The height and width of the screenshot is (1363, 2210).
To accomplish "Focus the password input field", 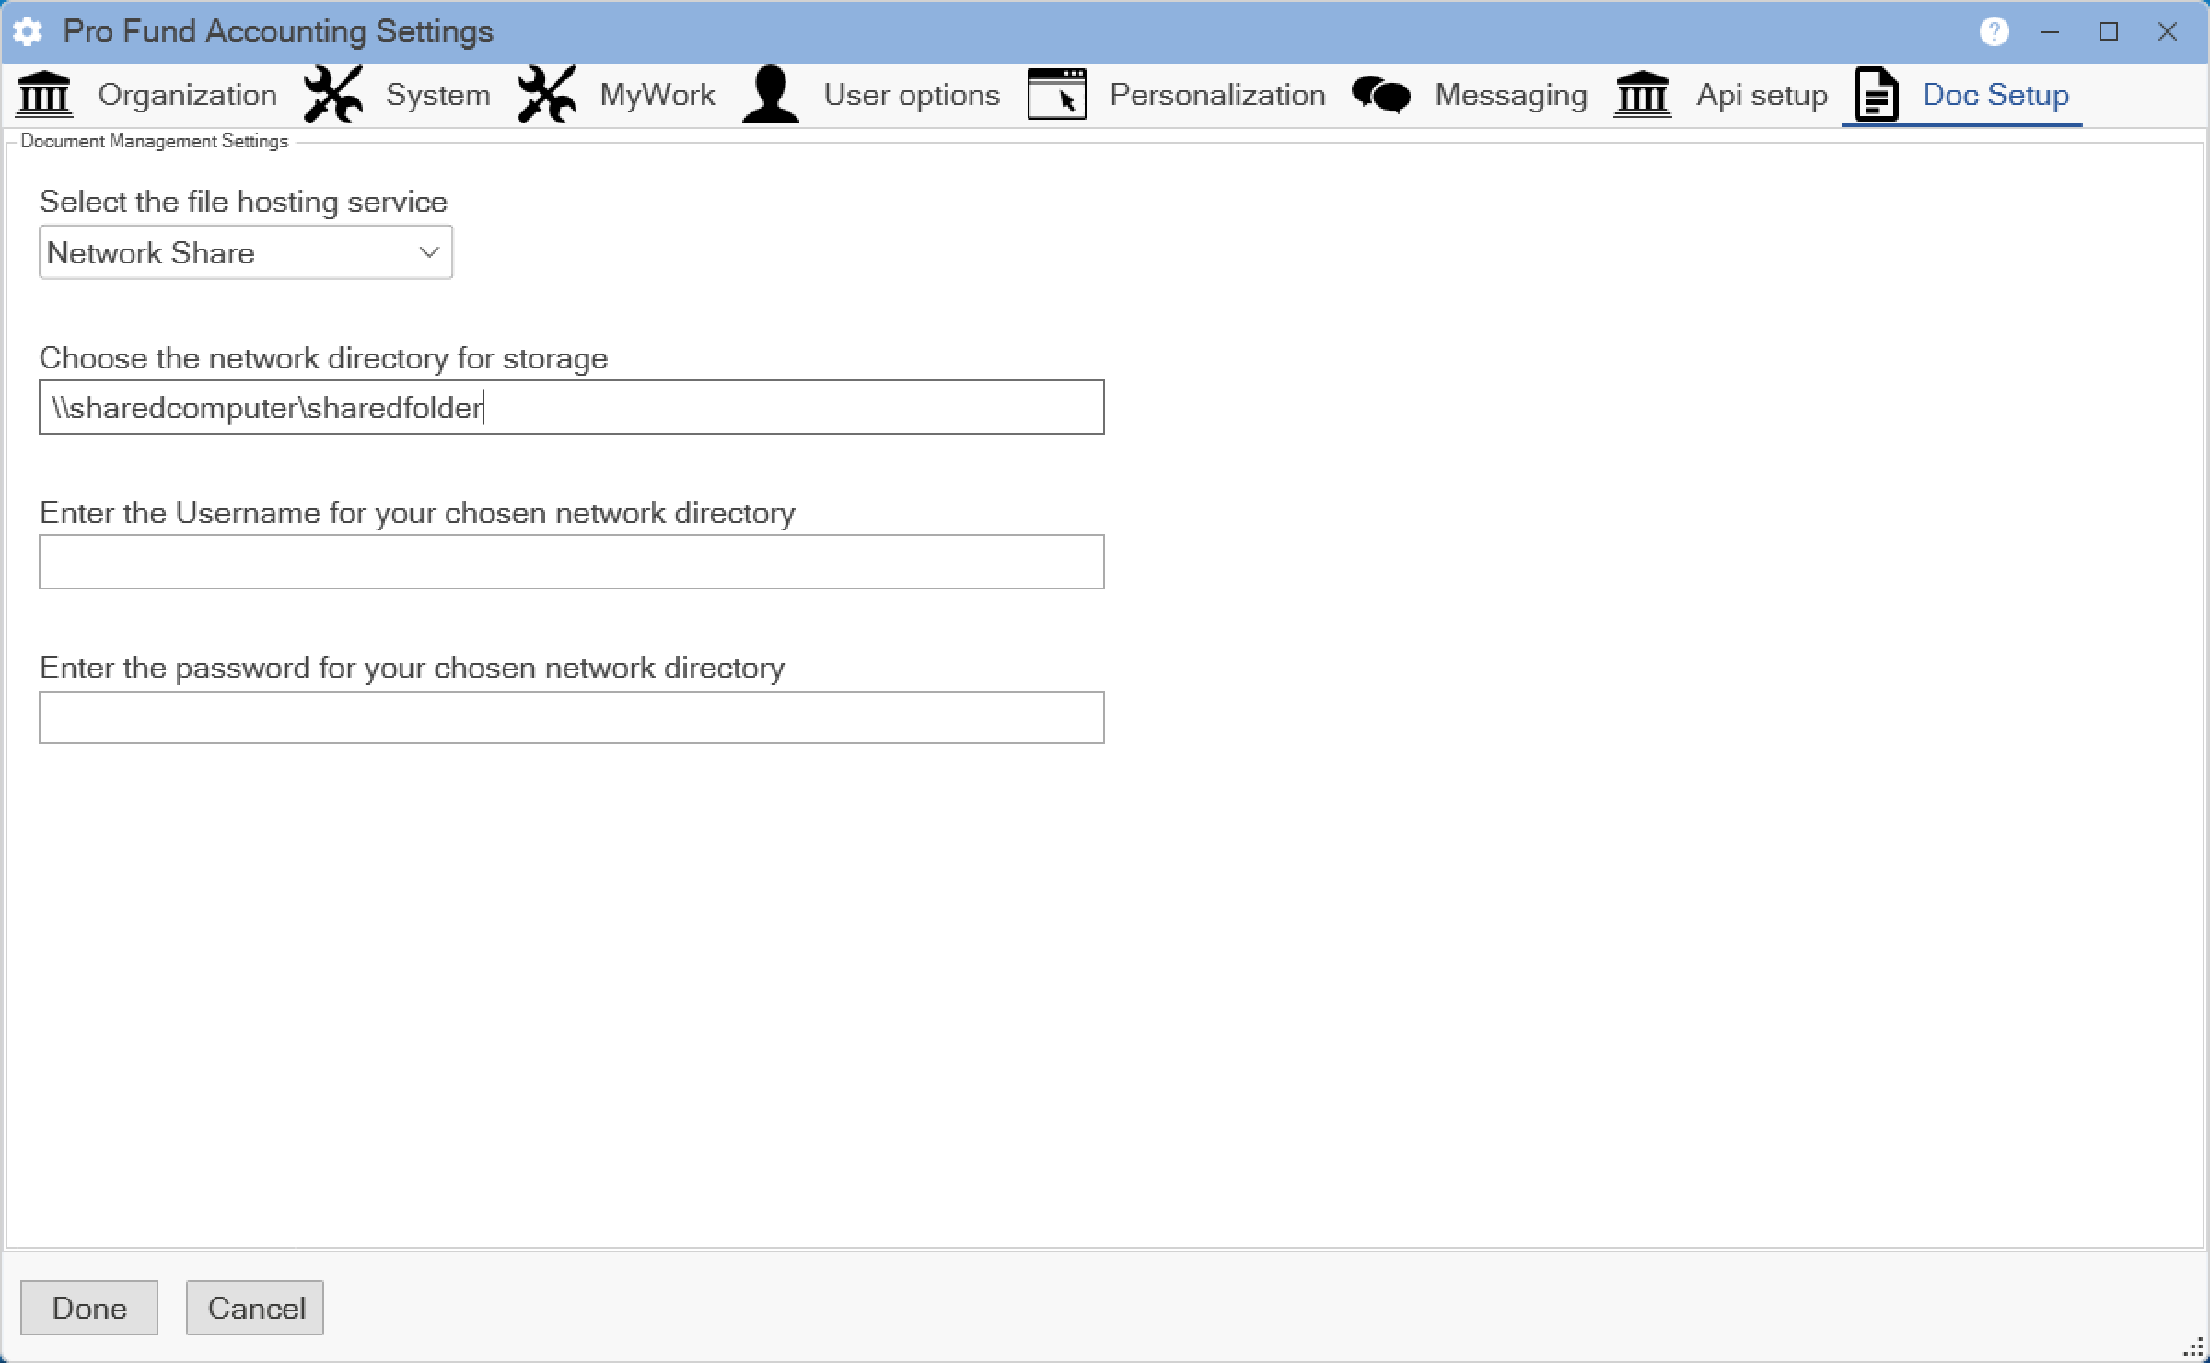I will pyautogui.click(x=571, y=717).
